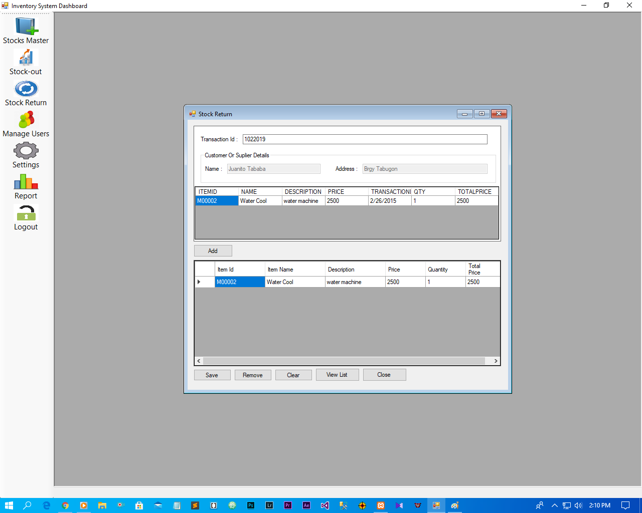Launch Photoshop from the taskbar

250,505
